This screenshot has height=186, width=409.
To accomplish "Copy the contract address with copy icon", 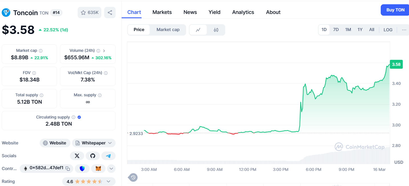I will click(x=68, y=169).
